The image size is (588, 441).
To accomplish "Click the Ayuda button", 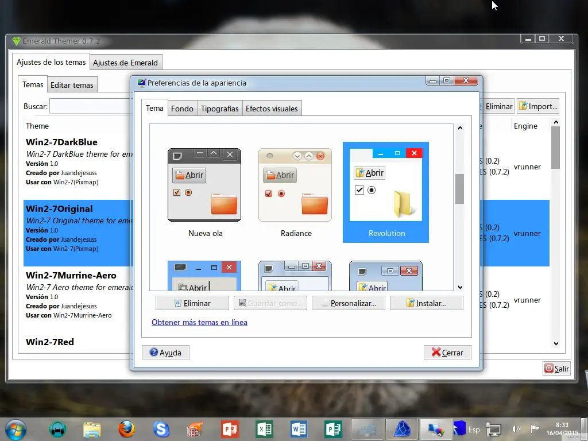I will pos(165,352).
